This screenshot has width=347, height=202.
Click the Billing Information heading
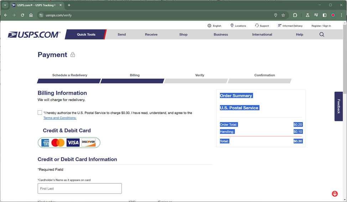click(x=62, y=93)
